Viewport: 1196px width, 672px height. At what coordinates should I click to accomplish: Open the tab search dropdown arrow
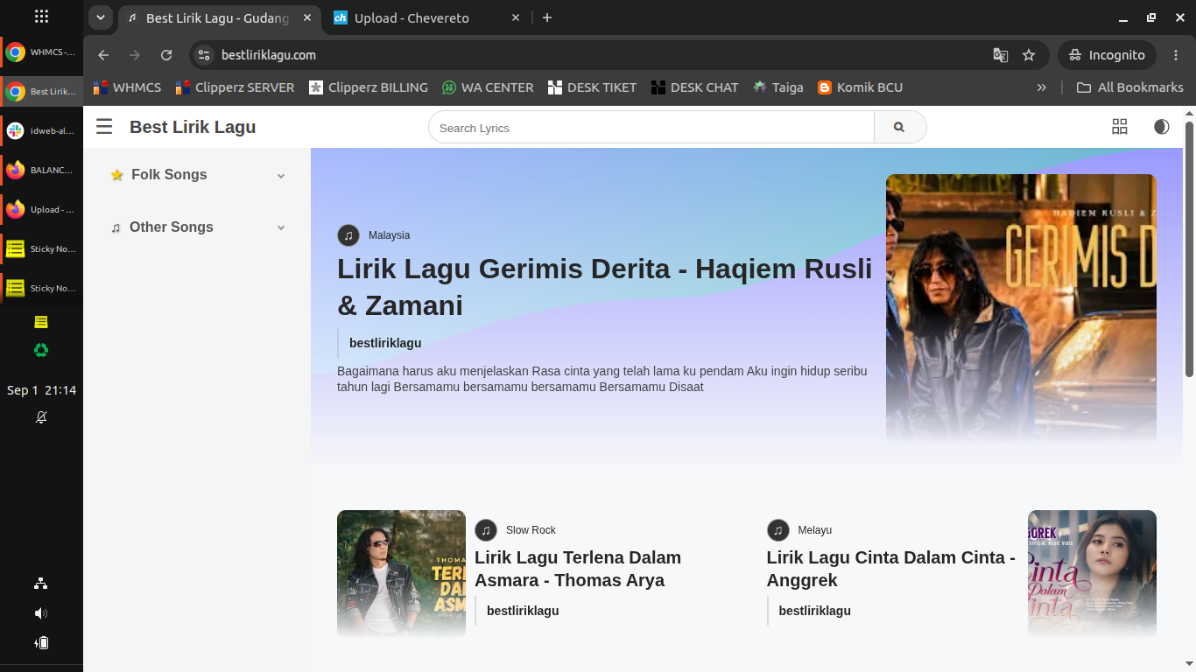(101, 17)
